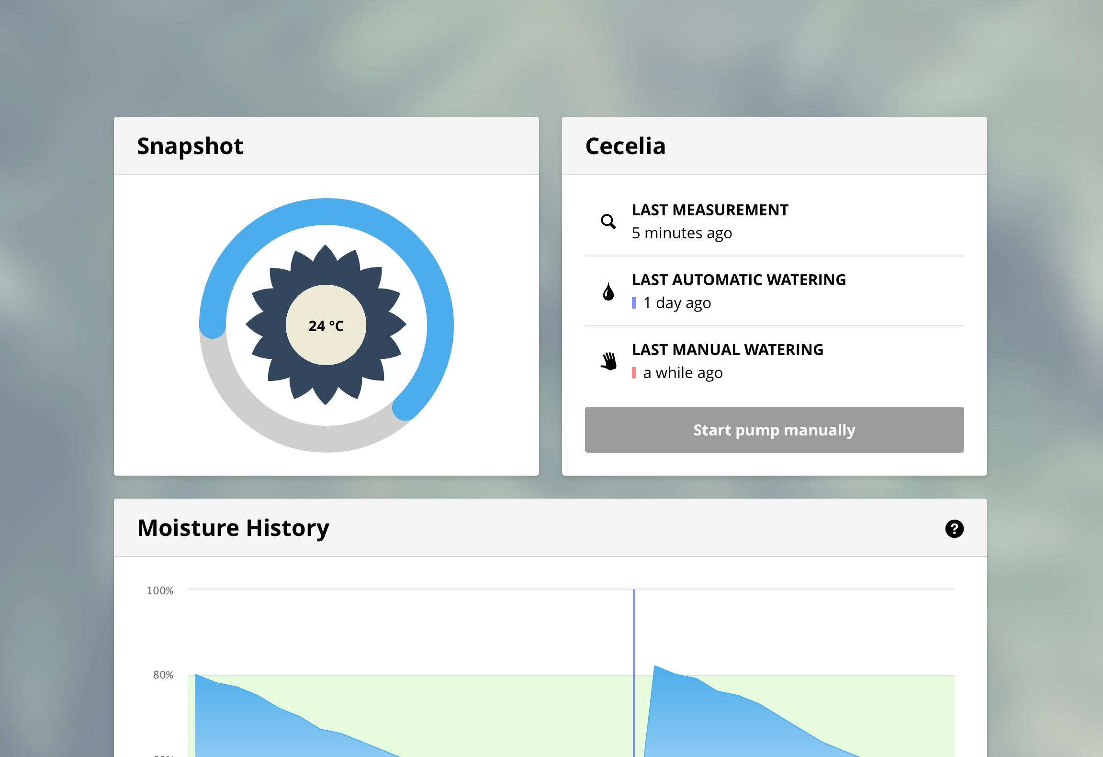
Task: Select the '1 day ago' value
Action: tap(677, 303)
